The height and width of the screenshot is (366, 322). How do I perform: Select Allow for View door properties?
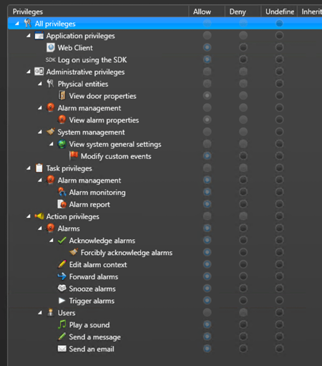click(207, 96)
